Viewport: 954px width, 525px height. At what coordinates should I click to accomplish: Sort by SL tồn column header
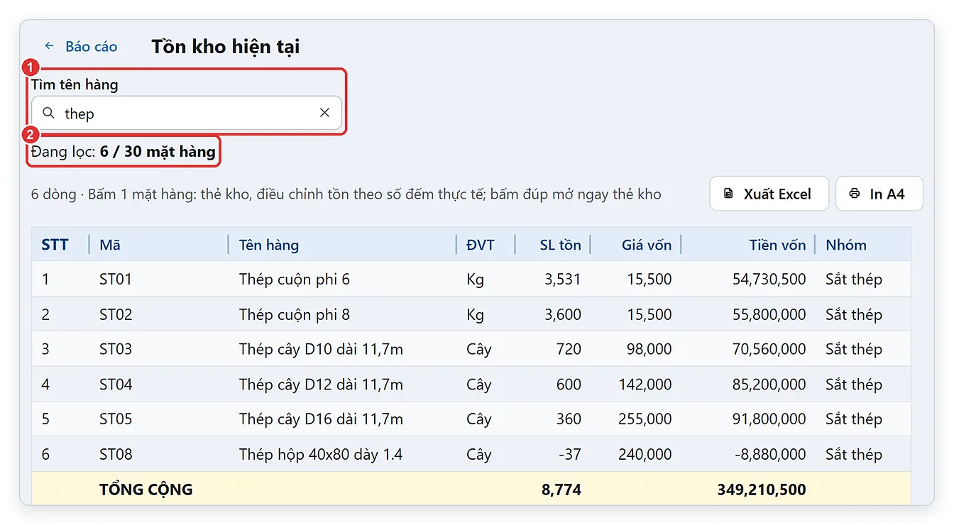point(560,245)
